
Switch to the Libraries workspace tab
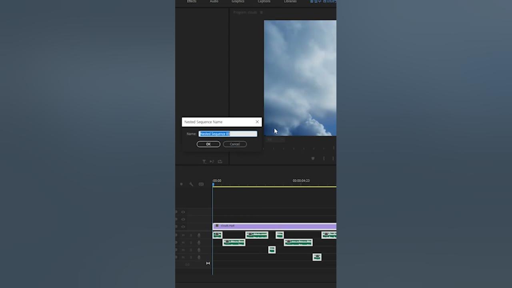pyautogui.click(x=290, y=2)
